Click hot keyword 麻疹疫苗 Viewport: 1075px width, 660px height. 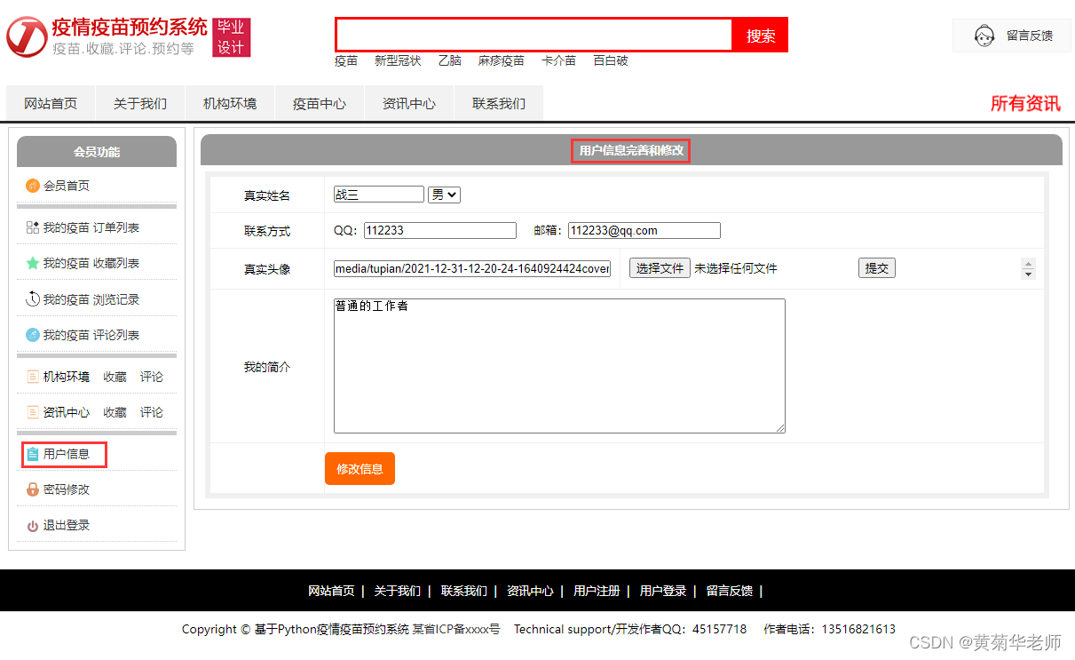pos(502,61)
